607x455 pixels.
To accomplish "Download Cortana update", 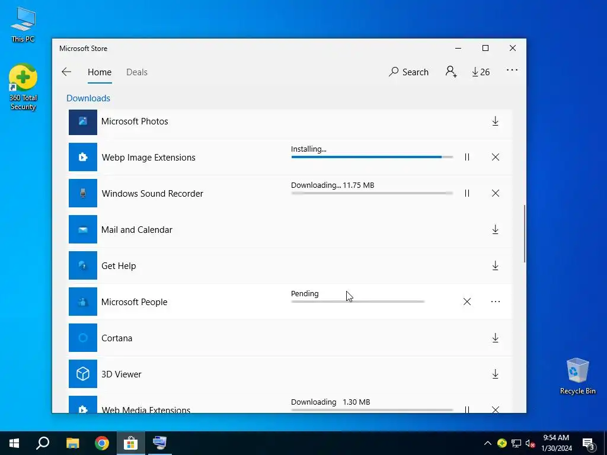I will (x=495, y=338).
